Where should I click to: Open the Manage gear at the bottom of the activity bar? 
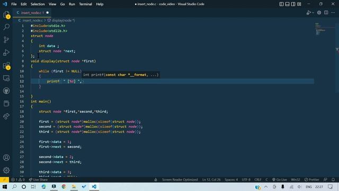pyautogui.click(x=6, y=170)
